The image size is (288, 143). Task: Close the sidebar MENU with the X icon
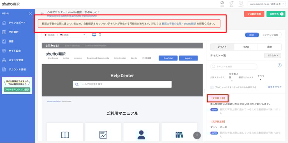click(x=30, y=14)
